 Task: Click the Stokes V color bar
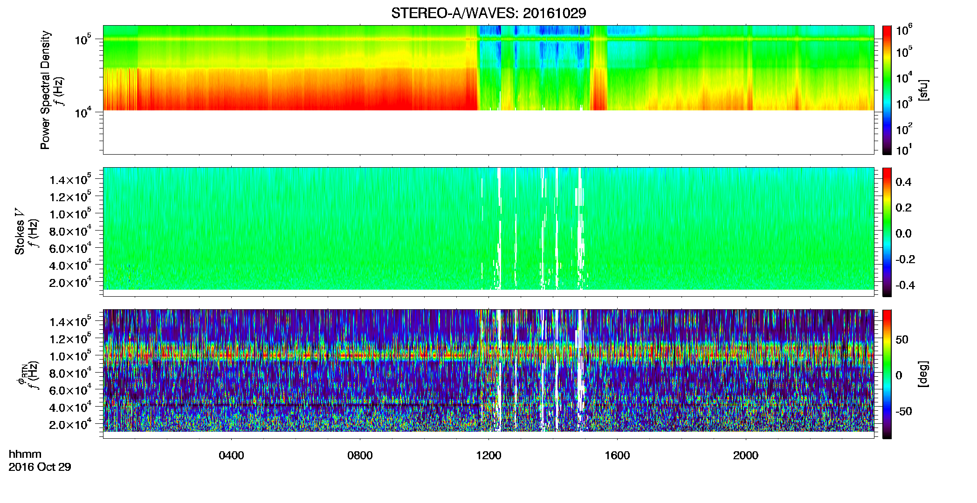pos(887,232)
